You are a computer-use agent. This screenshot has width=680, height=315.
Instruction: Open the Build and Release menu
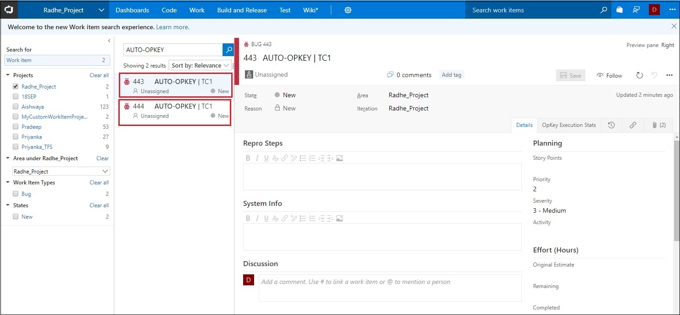pyautogui.click(x=242, y=10)
